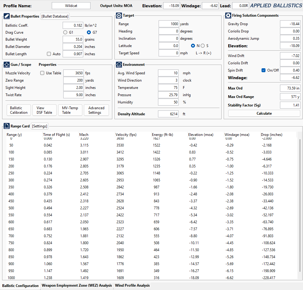Open Range Card Settings
The height and width of the screenshot is (290, 303).
(x=39, y=126)
